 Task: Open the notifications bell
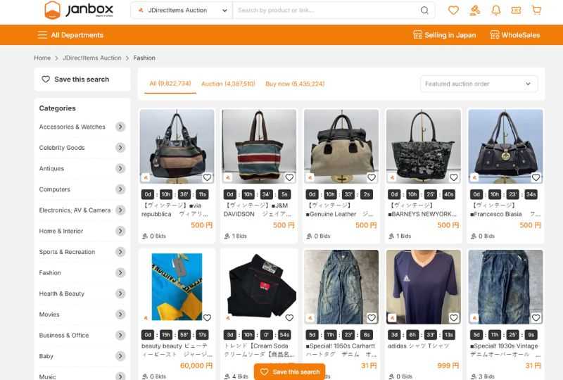496,10
